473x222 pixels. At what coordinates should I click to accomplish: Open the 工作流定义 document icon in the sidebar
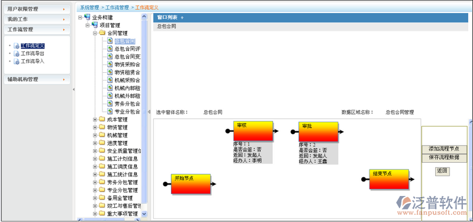pos(17,46)
